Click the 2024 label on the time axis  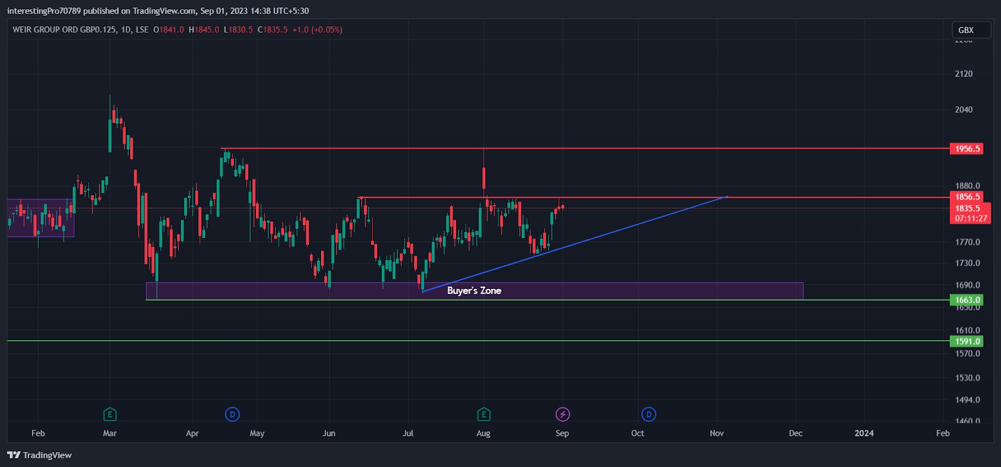pos(864,433)
